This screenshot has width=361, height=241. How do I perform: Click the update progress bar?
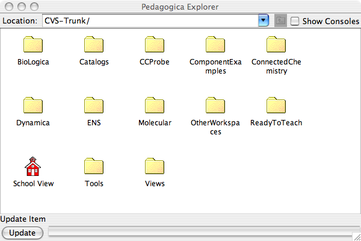point(204,231)
